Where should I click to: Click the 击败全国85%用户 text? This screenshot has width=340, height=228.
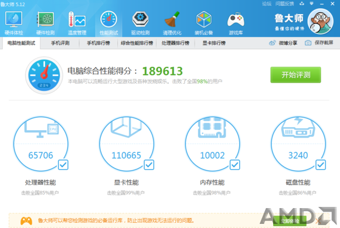pos(40,193)
